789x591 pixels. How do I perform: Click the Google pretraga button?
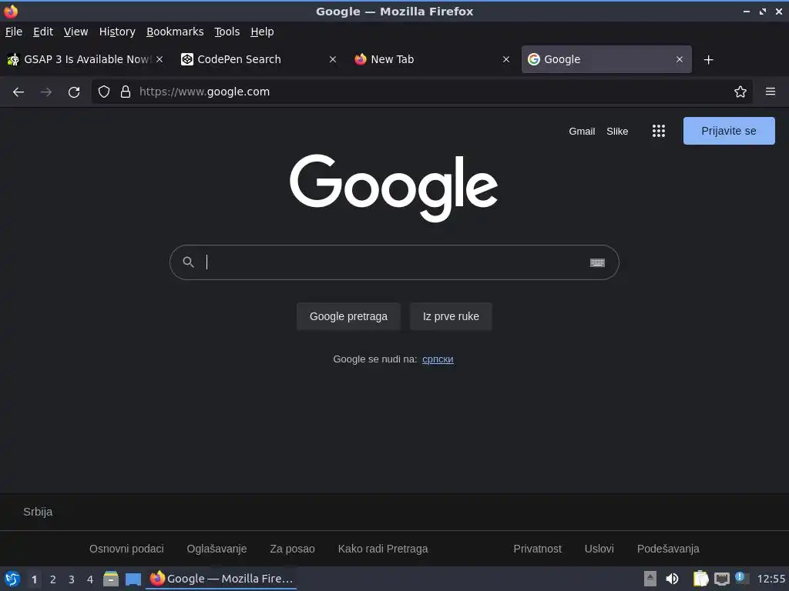pyautogui.click(x=348, y=316)
